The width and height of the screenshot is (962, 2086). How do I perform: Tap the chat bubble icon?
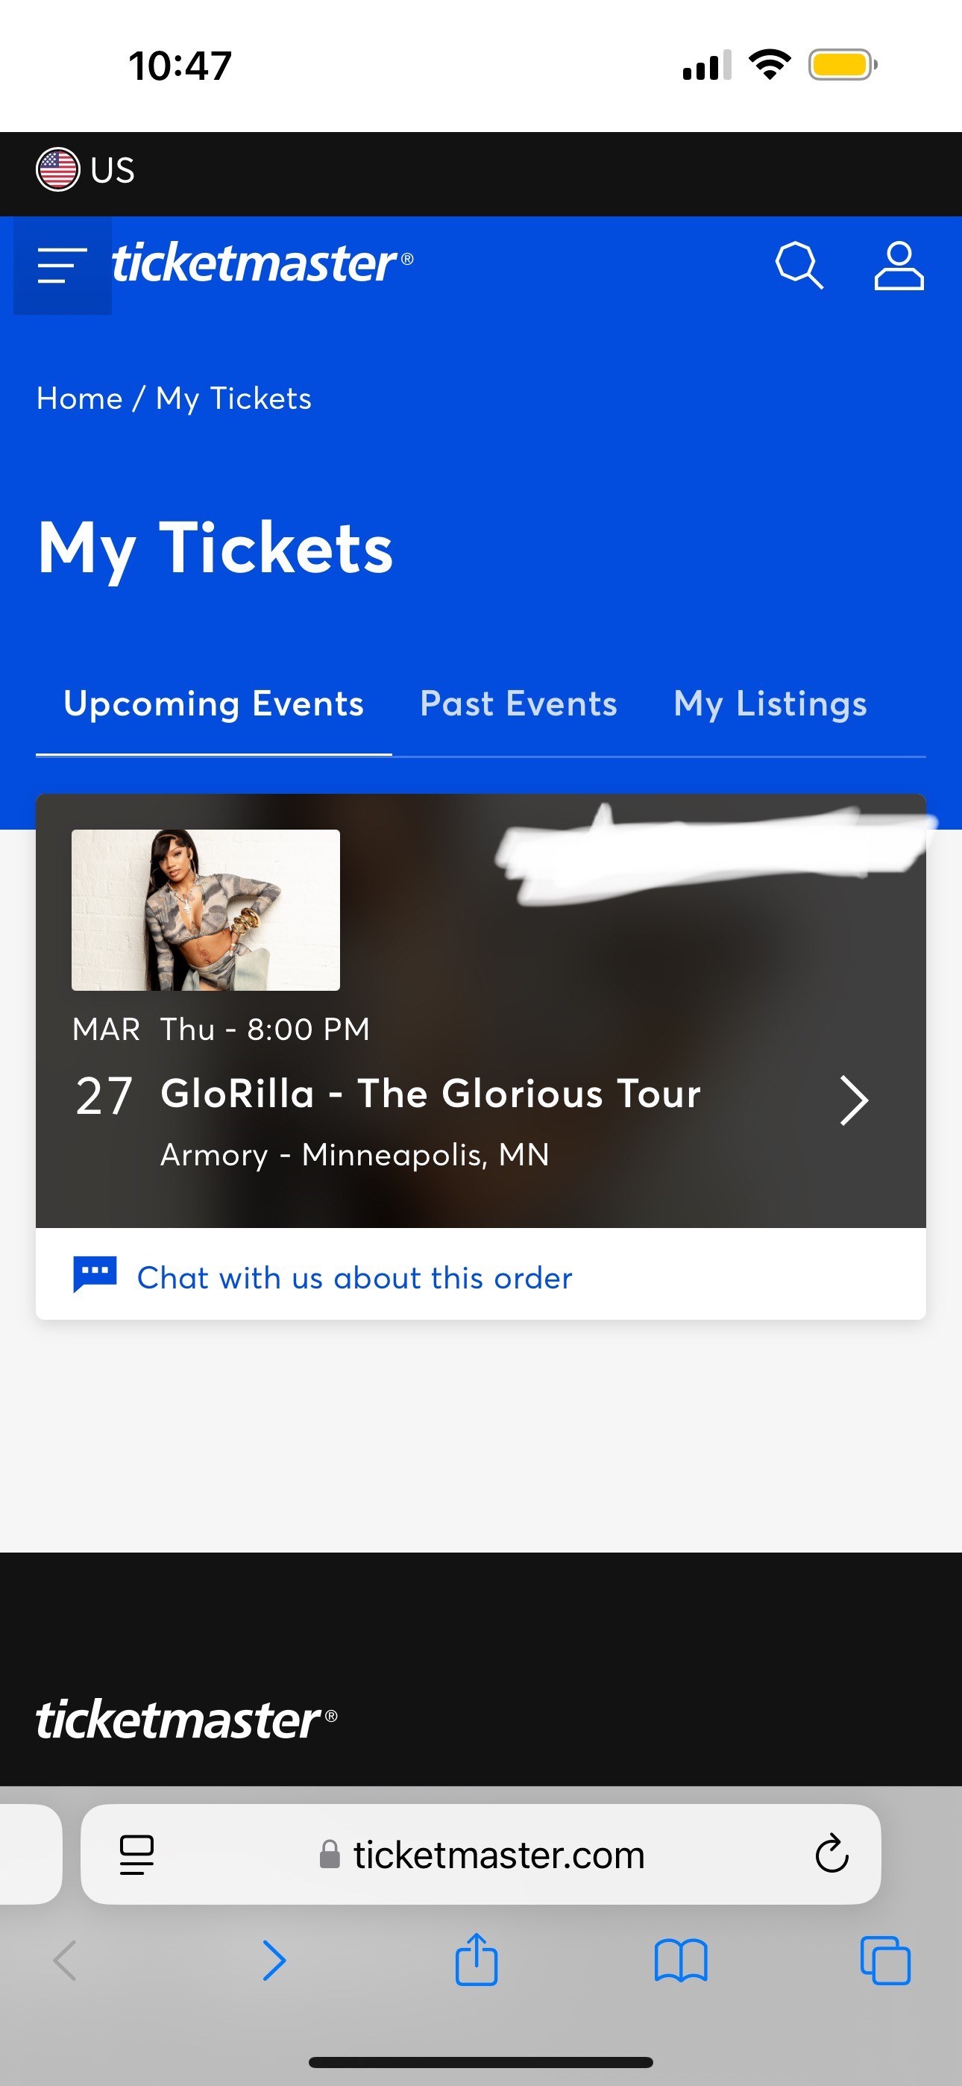coord(95,1274)
